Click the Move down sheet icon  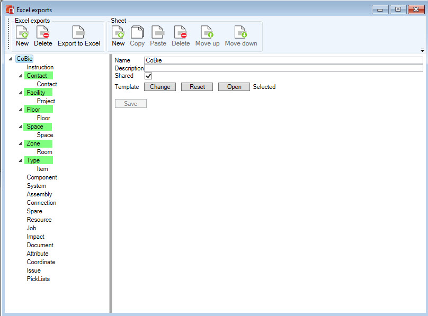pyautogui.click(x=241, y=33)
